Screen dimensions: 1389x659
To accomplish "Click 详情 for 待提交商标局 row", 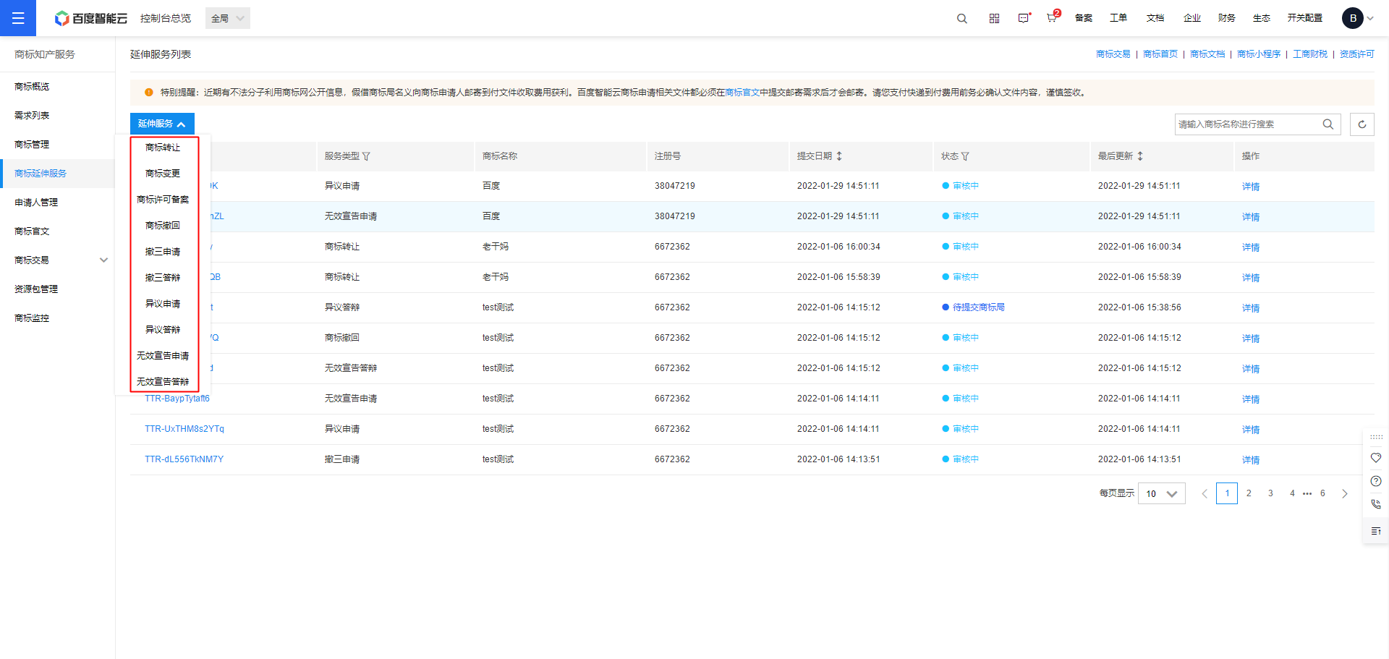I will pos(1251,308).
